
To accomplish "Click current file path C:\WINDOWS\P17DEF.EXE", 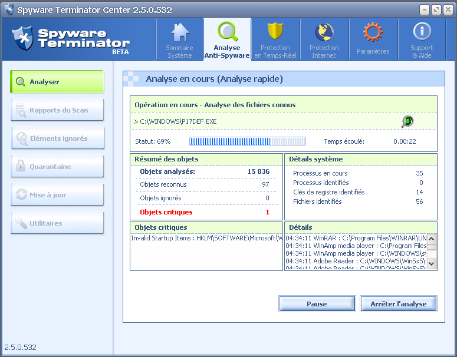I will (178, 121).
